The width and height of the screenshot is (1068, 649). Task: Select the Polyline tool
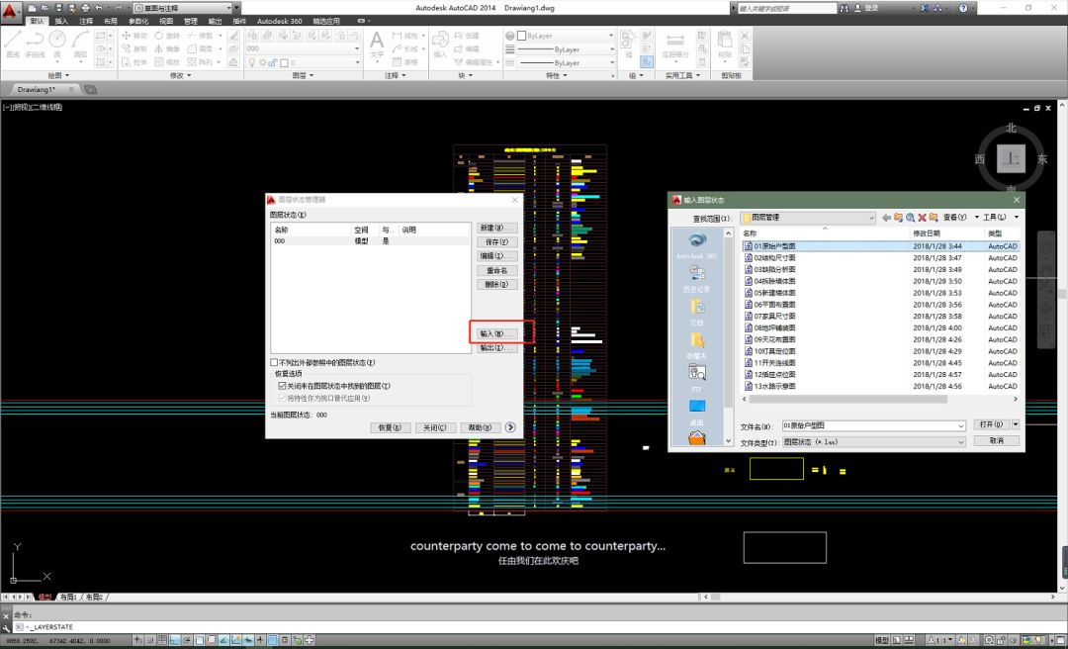click(x=35, y=43)
